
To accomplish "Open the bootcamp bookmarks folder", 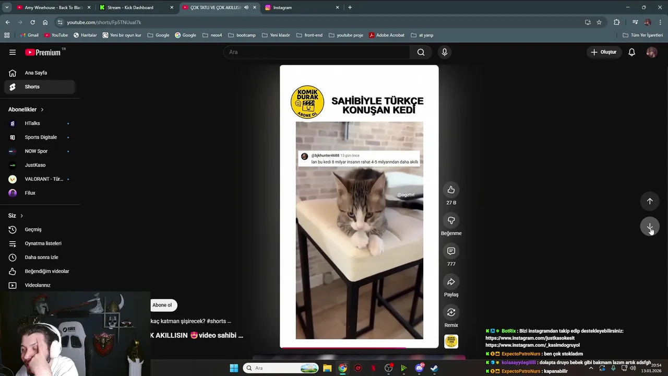I will (x=242, y=35).
